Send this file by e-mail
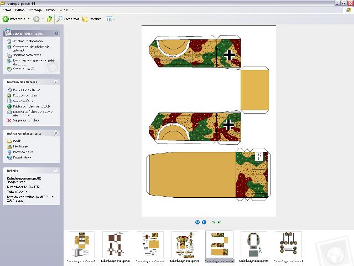The width and height of the screenshot is (354, 266). (x=30, y=114)
